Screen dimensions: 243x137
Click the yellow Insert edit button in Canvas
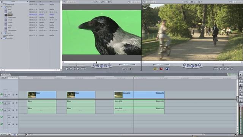click(155, 69)
